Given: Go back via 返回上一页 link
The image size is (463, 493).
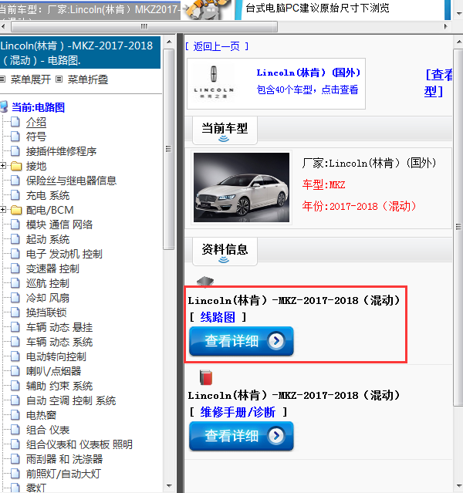Looking at the screenshot, I should [217, 46].
